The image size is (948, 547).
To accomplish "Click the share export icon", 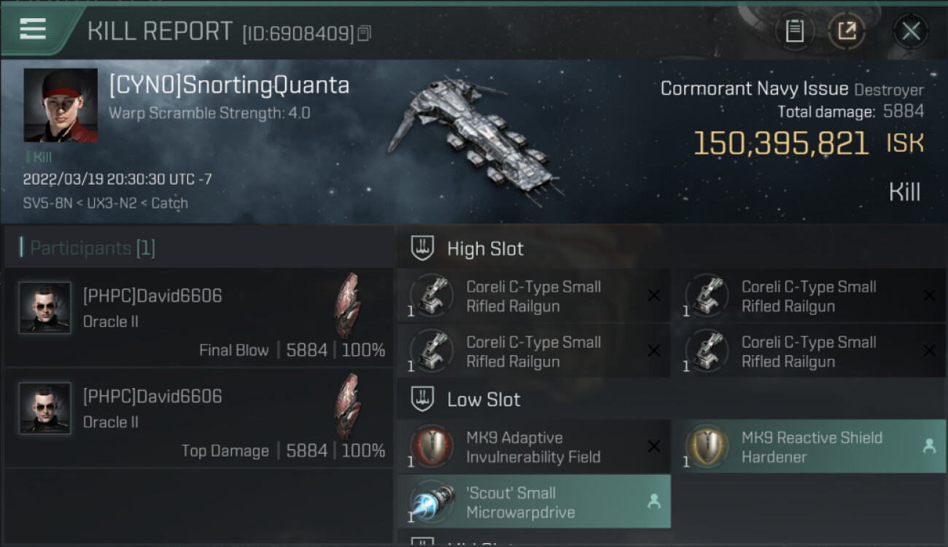I will (x=847, y=31).
